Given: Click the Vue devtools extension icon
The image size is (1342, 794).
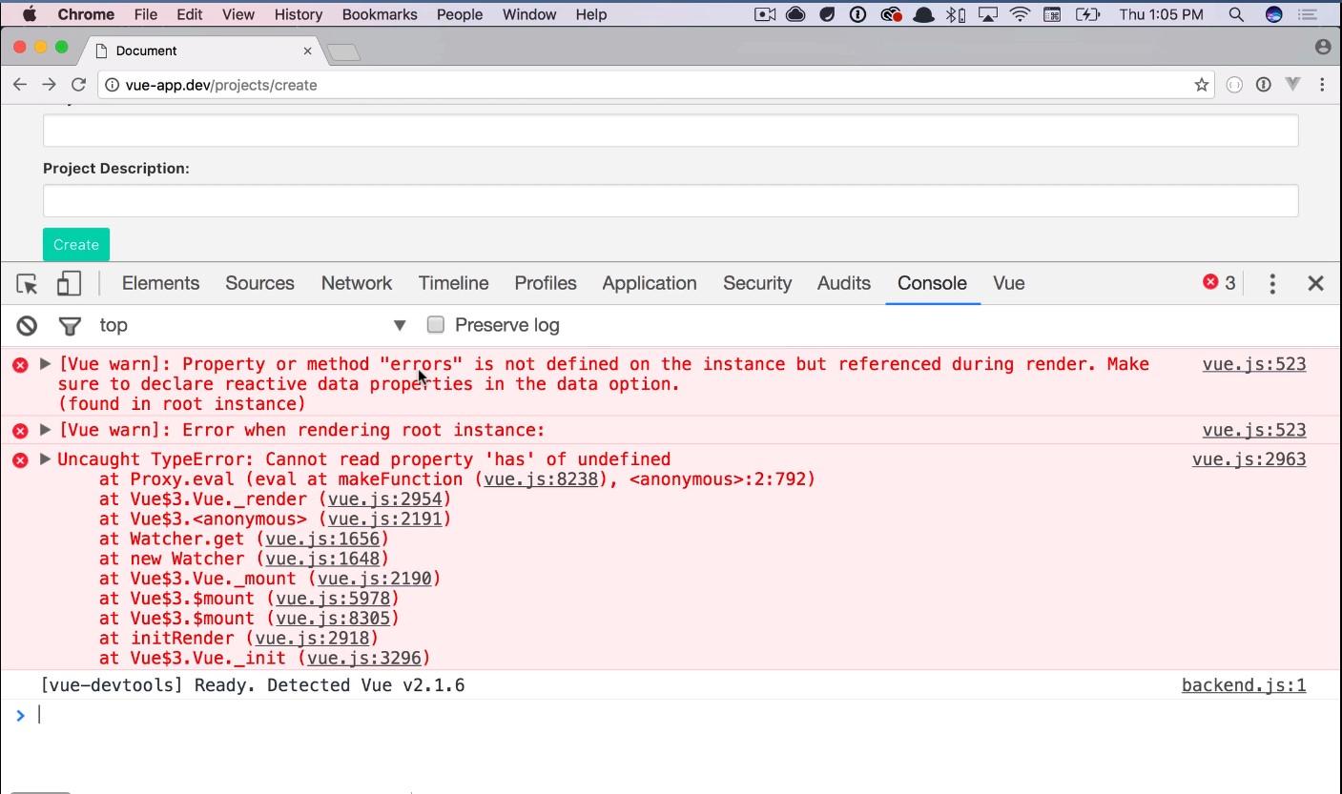Looking at the screenshot, I should coord(1293,85).
